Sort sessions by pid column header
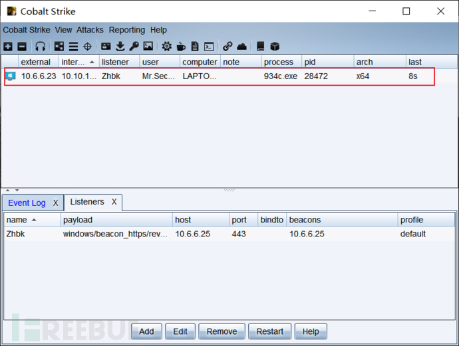Screen dimensions: 459x346 (x=328, y=62)
